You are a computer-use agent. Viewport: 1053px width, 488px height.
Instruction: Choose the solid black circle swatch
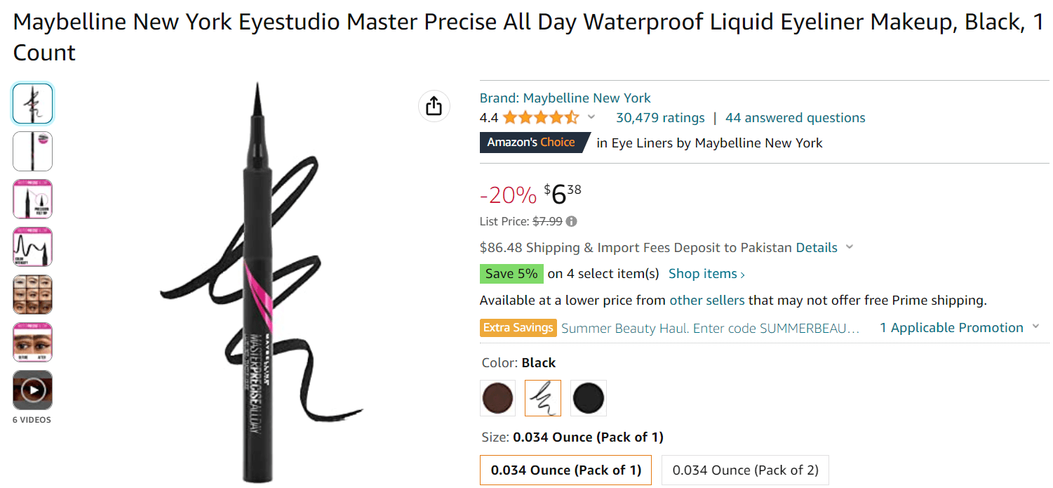pos(588,398)
